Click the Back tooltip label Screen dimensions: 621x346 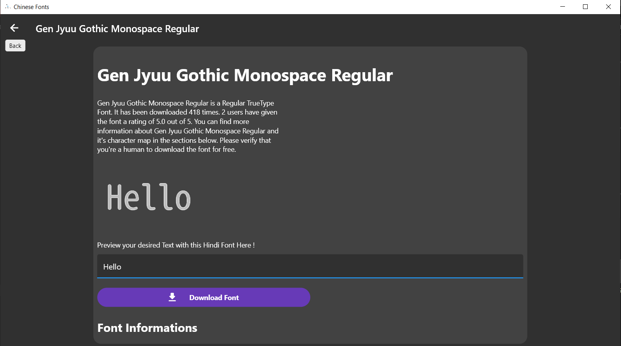click(15, 46)
